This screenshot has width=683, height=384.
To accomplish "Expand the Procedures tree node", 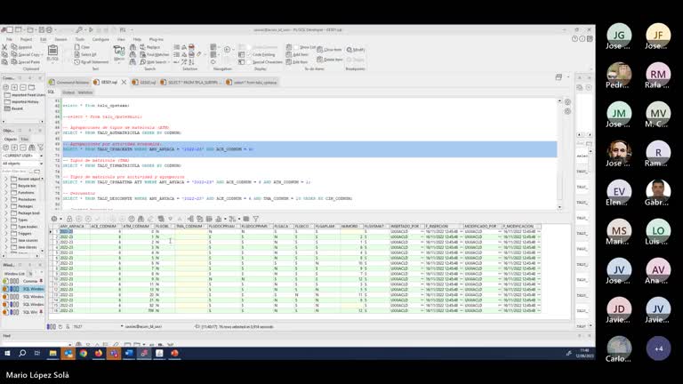I will (6, 199).
